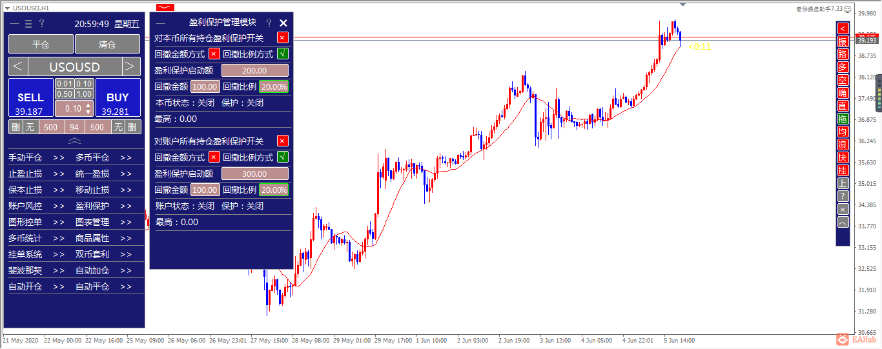Click '?' help icon in 盈利保护管理模块 header
The height and width of the screenshot is (349, 882).
tap(269, 23)
